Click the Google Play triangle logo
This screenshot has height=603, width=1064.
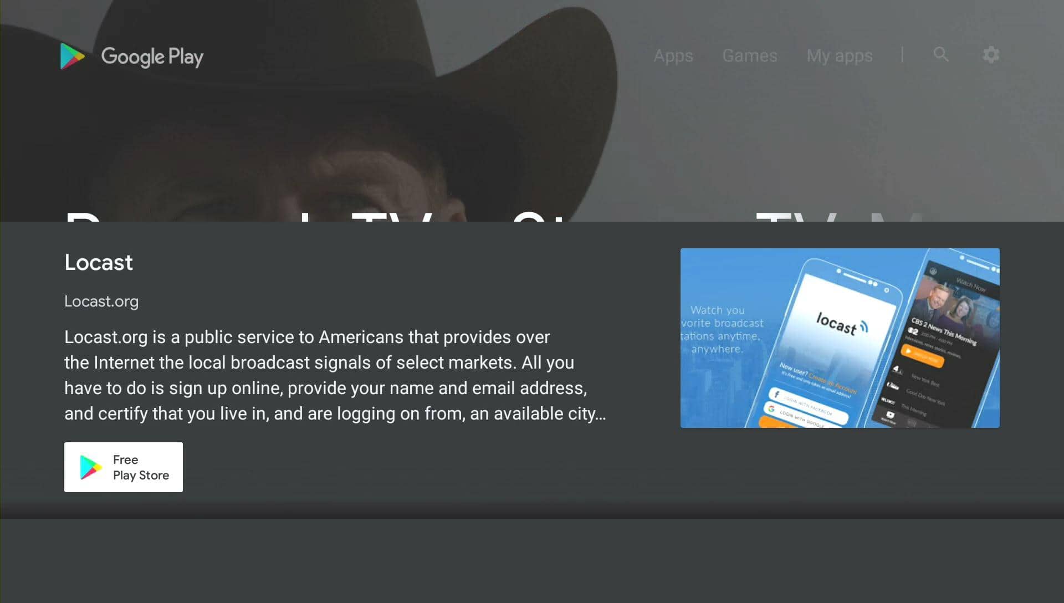[x=72, y=56]
